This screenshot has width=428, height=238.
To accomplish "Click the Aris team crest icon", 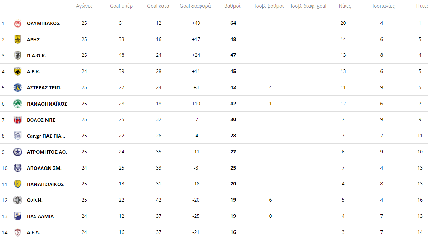I will tap(18, 40).
